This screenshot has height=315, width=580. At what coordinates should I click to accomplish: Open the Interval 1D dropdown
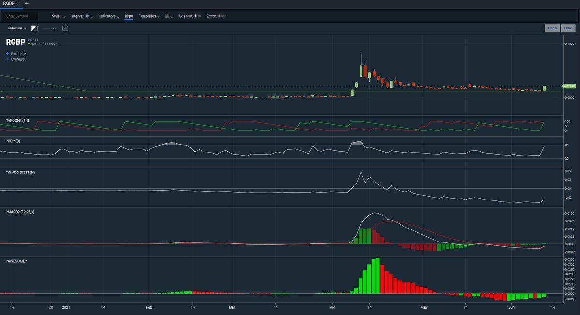click(x=82, y=16)
